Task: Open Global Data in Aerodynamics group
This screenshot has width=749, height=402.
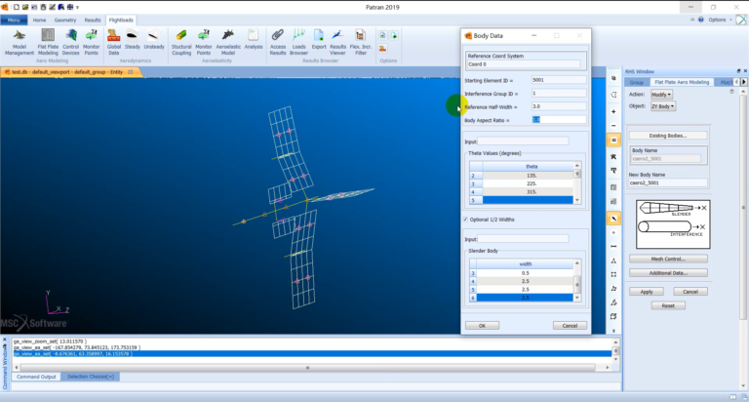Action: click(x=114, y=43)
